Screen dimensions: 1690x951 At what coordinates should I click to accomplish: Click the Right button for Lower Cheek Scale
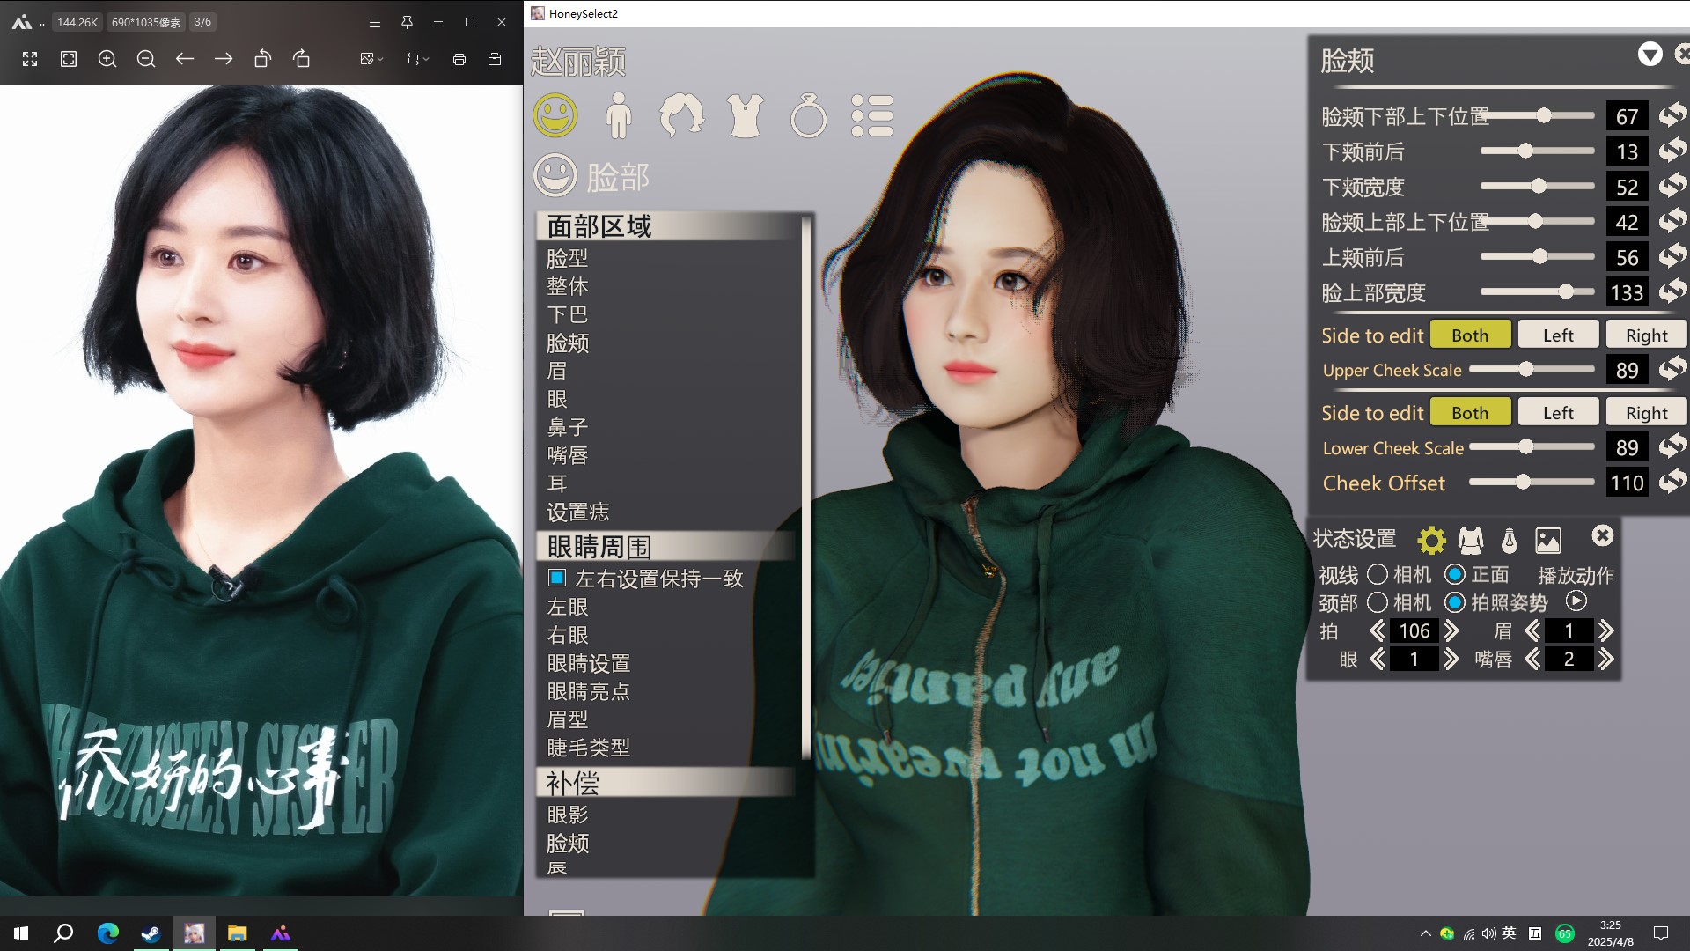point(1645,413)
